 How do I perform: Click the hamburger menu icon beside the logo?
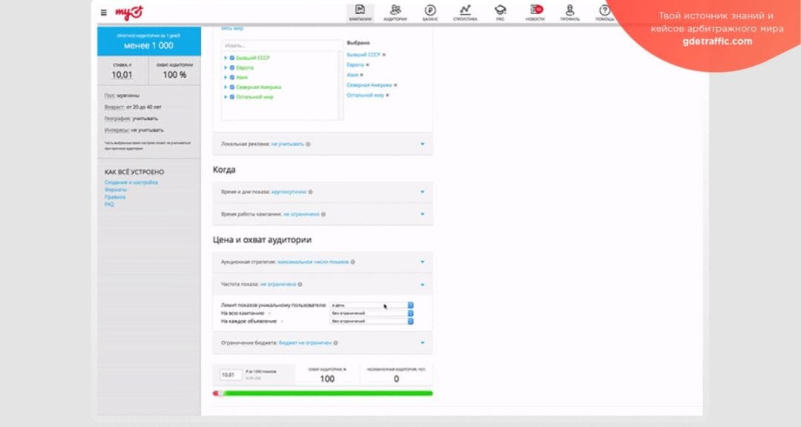[103, 13]
